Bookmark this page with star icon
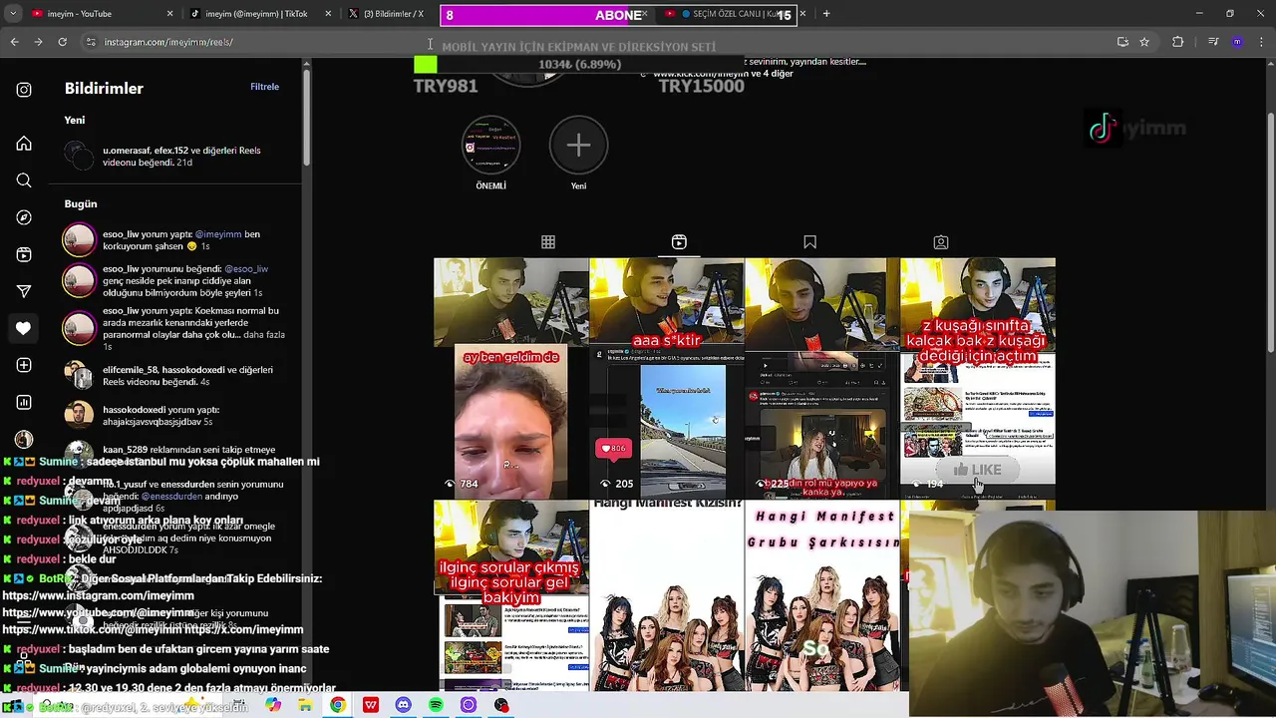This screenshot has height=718, width=1276. tap(1144, 42)
